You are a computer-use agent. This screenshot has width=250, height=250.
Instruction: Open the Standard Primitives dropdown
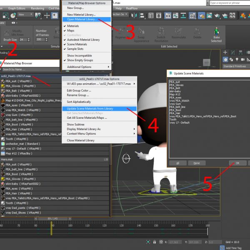235,66
